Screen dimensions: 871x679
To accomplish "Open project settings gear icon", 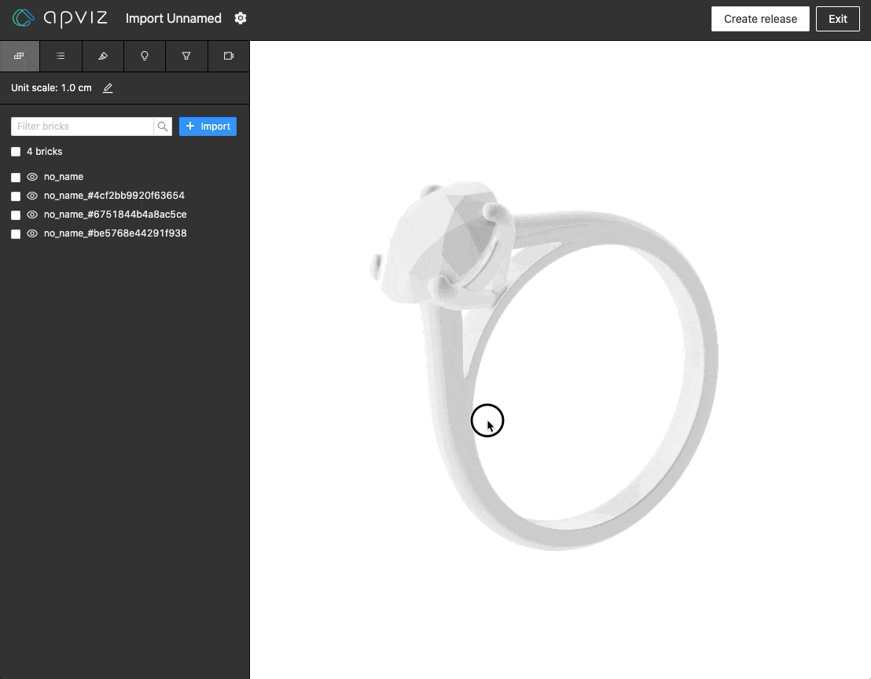I will [x=241, y=18].
